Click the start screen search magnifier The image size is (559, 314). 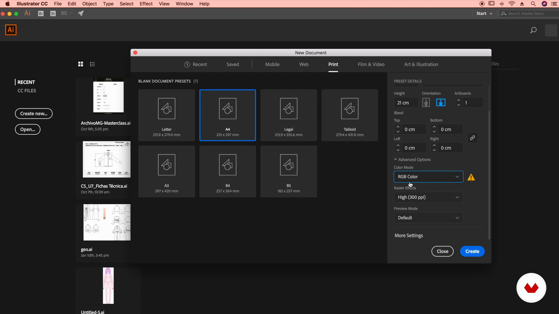pyautogui.click(x=533, y=30)
